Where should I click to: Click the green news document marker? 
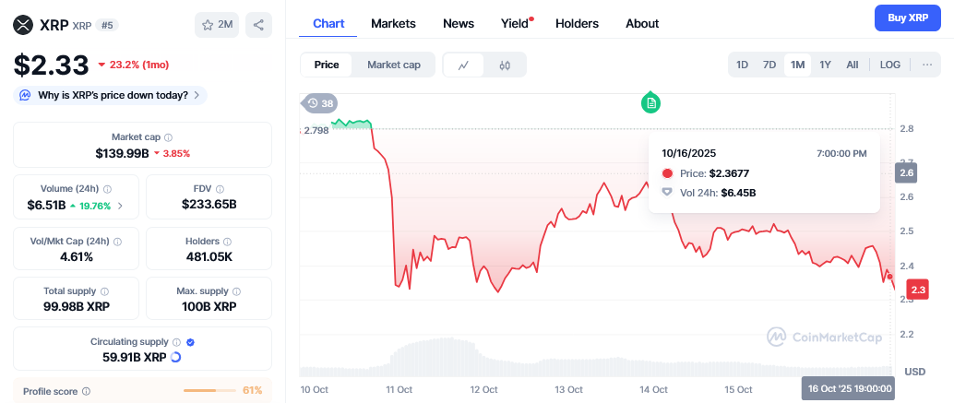pos(651,102)
